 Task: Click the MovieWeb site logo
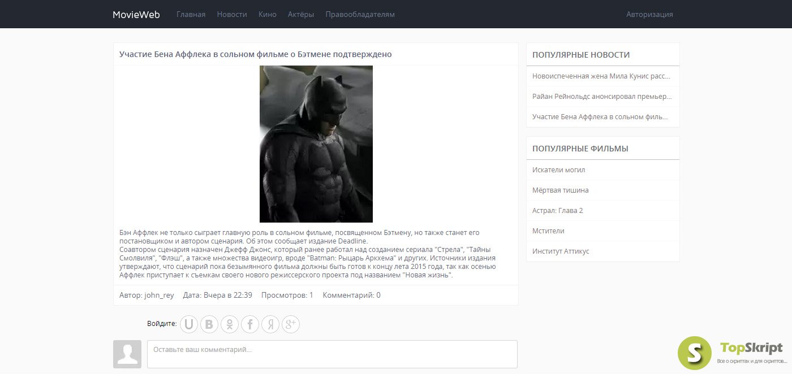coord(136,14)
